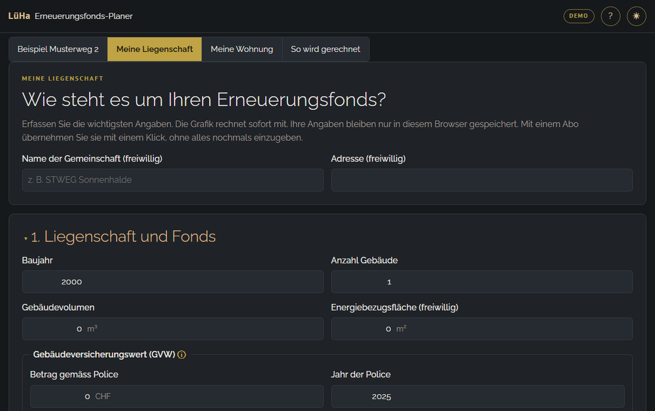Click the Energiebezugsfläche (freiwillig) label
This screenshot has height=411, width=655.
[x=395, y=308]
